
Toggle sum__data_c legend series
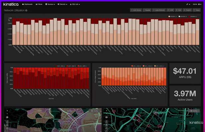(x=82, y=66)
